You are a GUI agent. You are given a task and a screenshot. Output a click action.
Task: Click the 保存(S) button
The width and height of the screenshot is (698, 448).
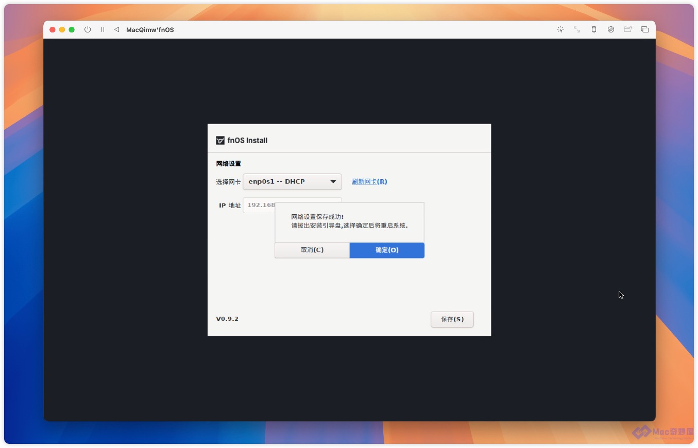click(x=452, y=319)
